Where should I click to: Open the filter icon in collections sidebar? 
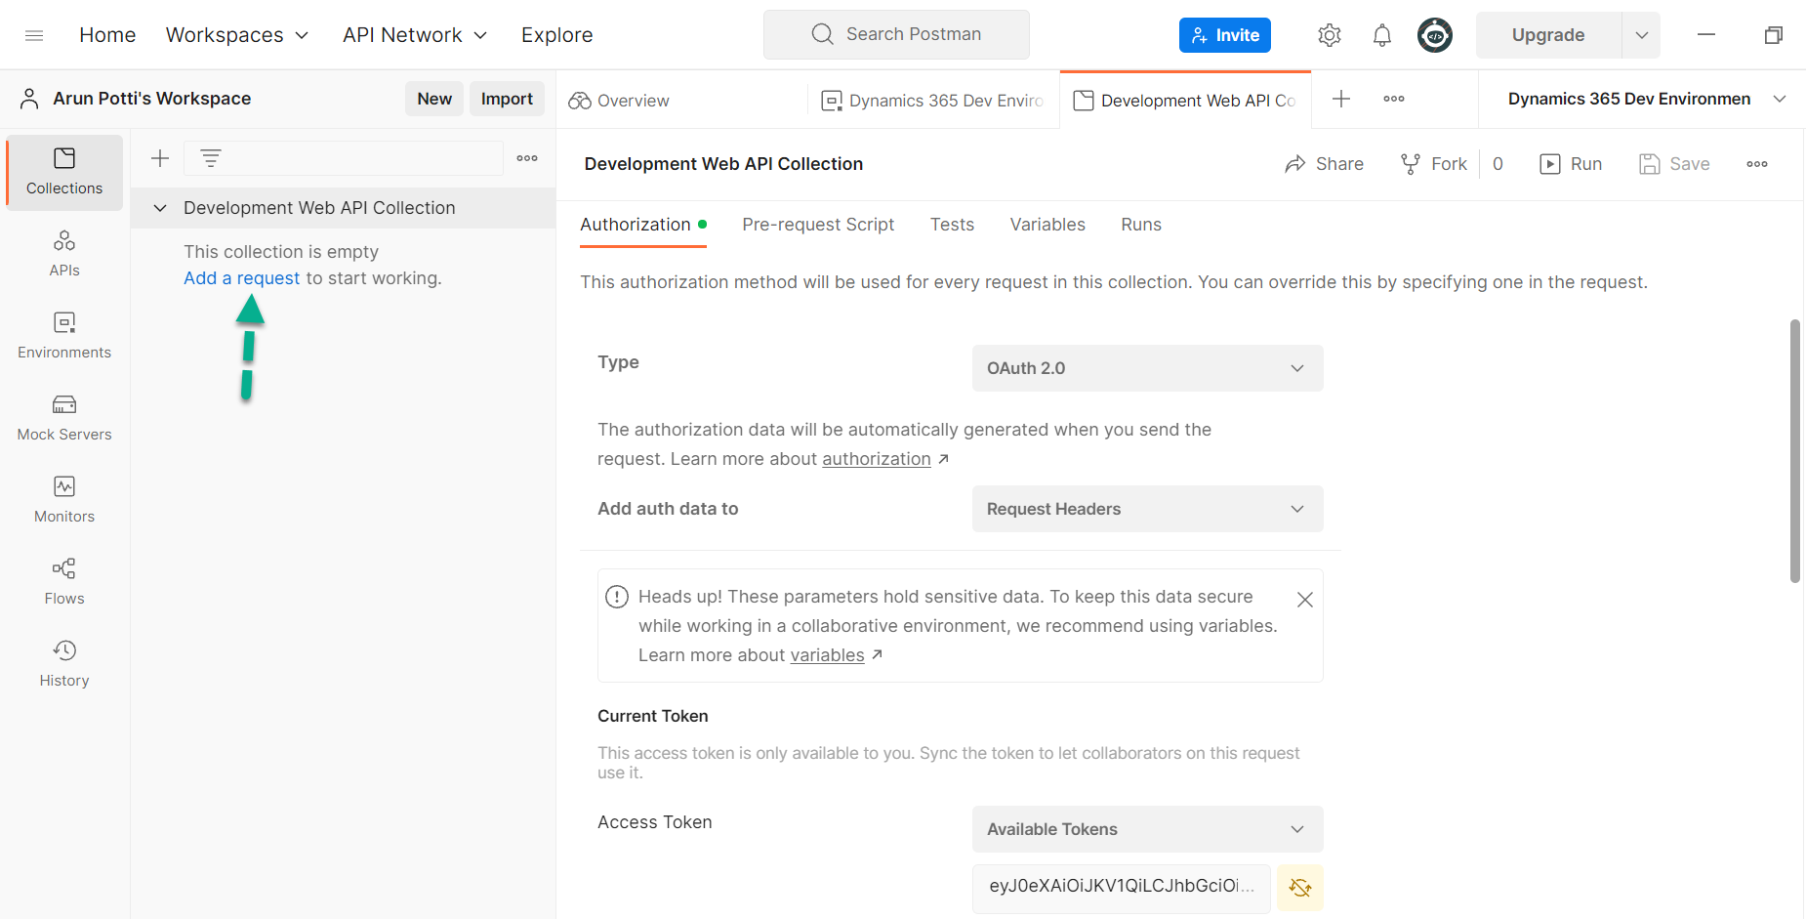(211, 157)
